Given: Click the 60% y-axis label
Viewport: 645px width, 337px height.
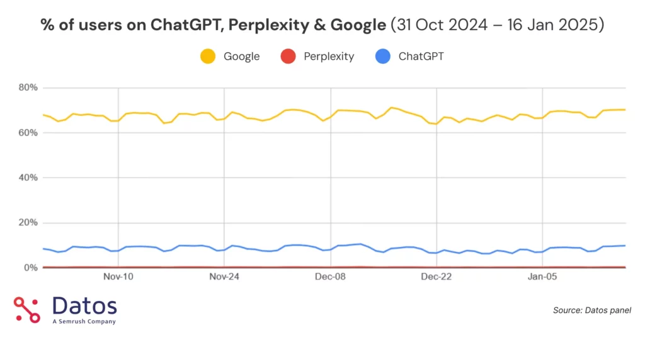Looking at the screenshot, I should point(28,133).
